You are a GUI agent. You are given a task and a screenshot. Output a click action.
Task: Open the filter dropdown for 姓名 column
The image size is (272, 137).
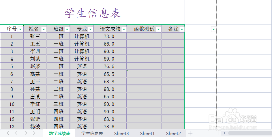[x=44, y=29]
